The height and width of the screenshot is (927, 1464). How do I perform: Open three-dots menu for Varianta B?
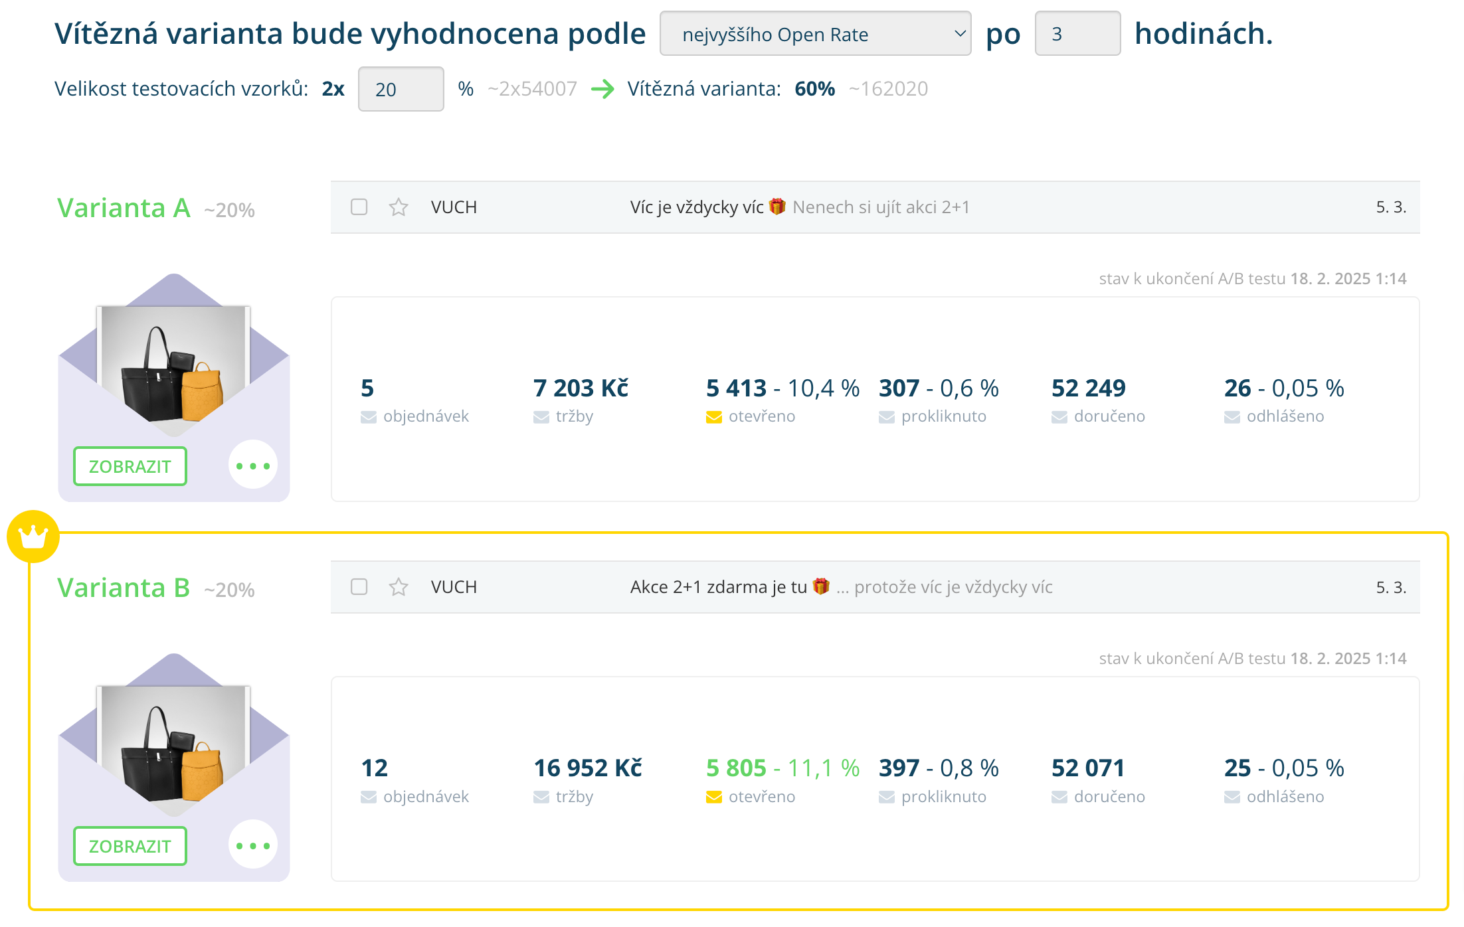point(253,845)
